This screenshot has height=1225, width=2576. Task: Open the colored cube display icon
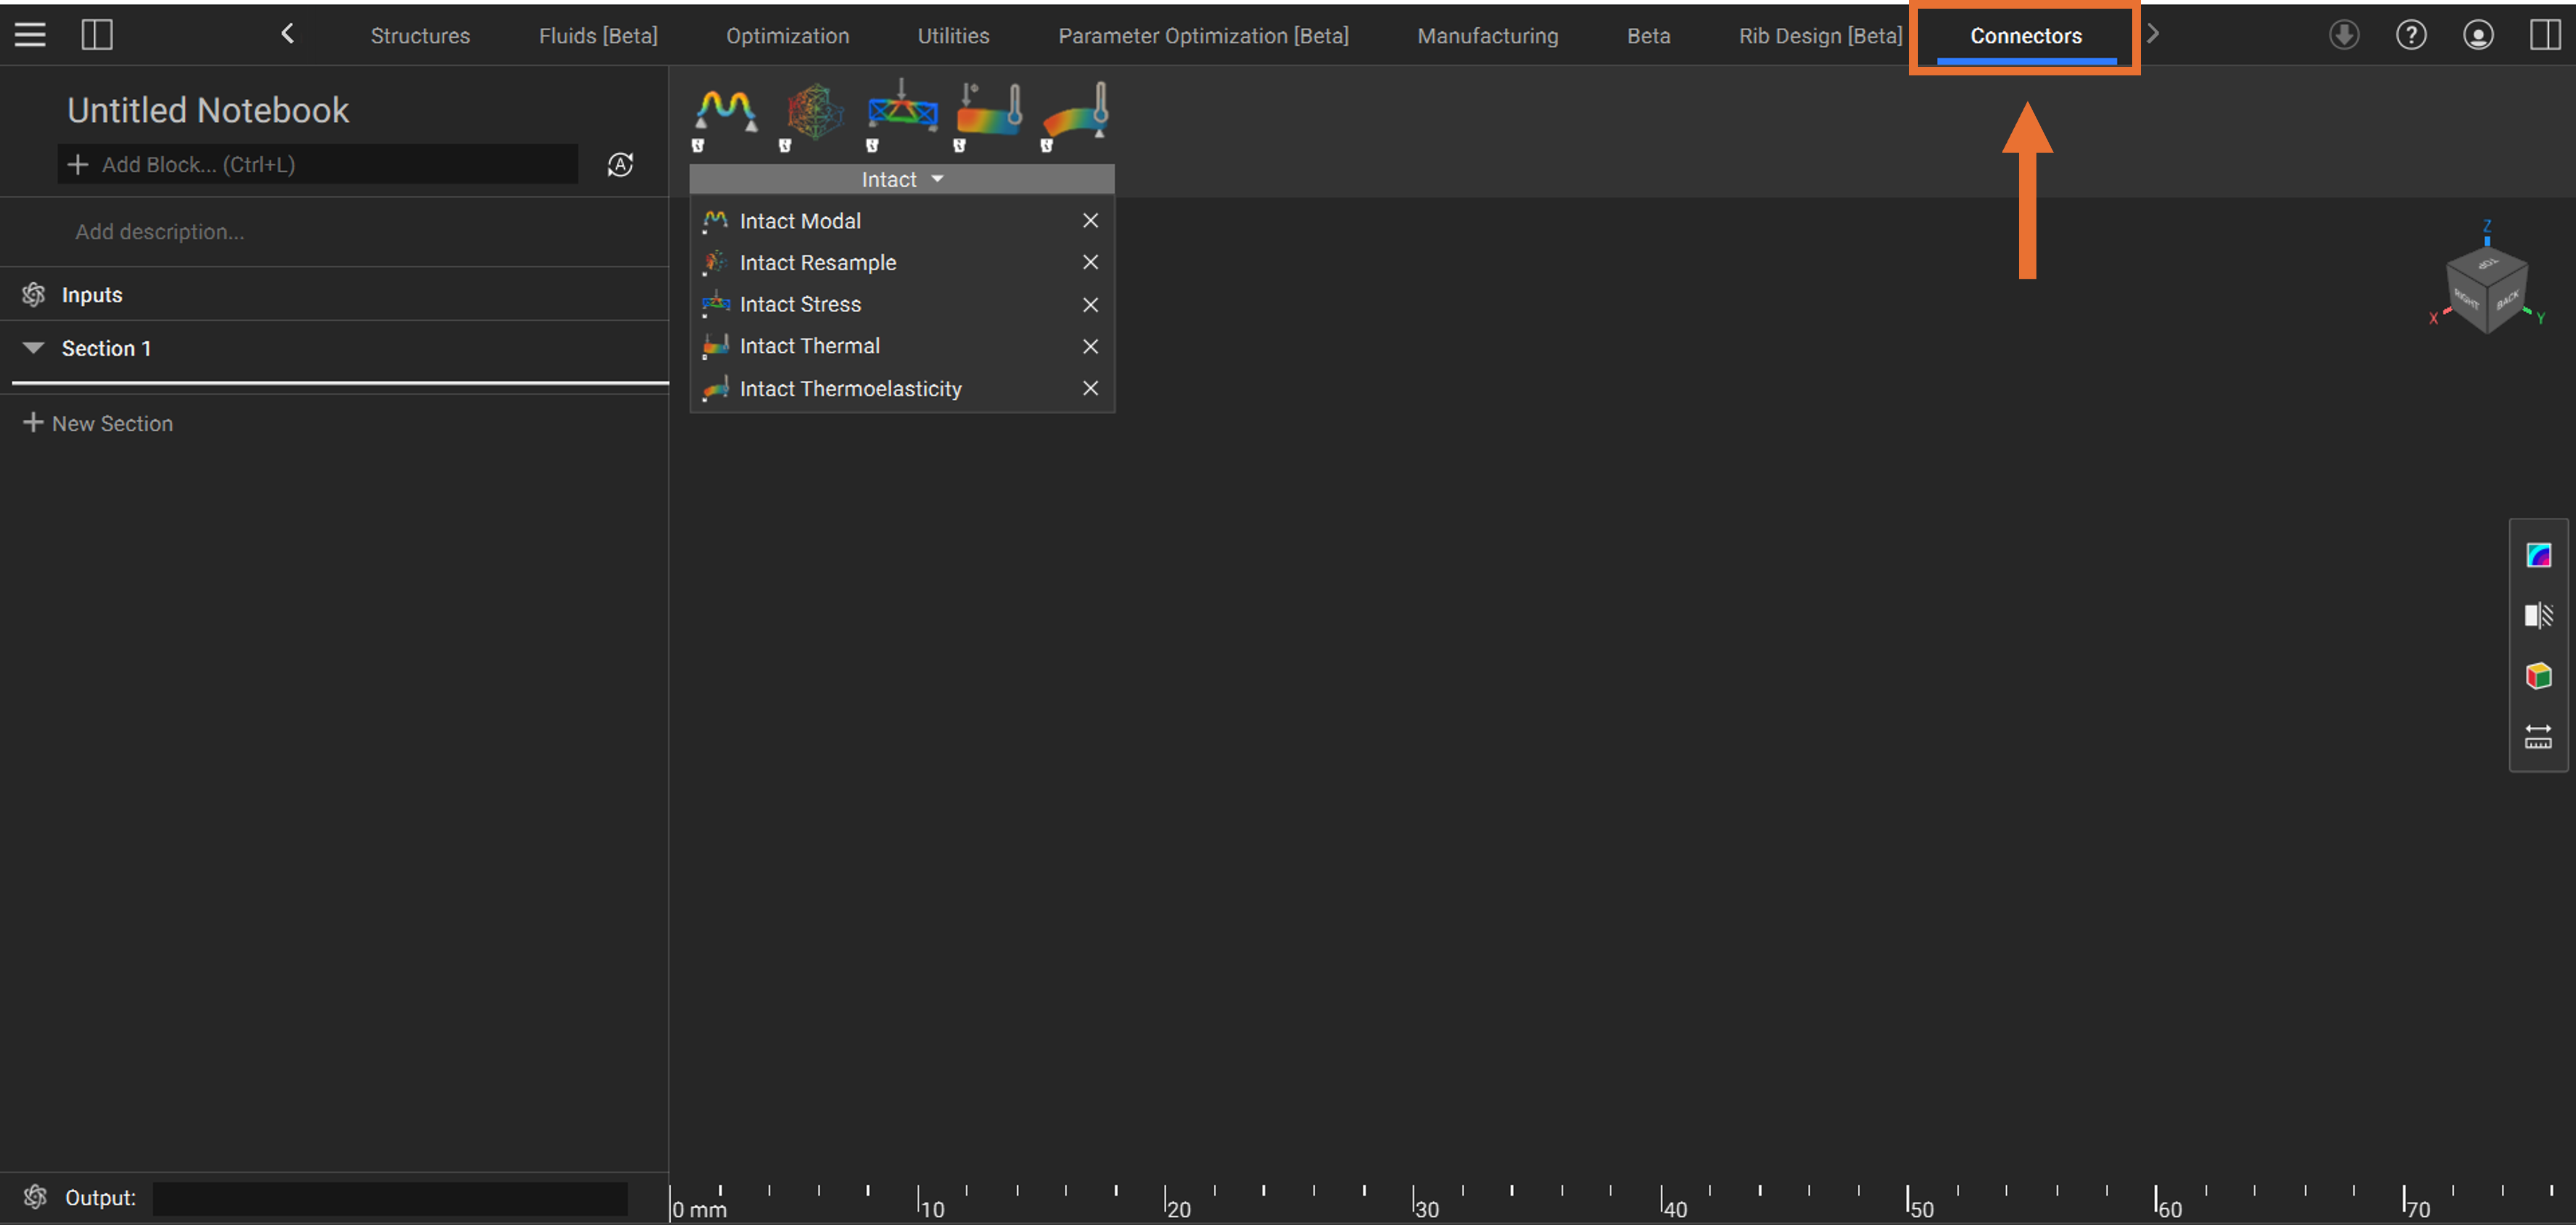tap(2538, 677)
